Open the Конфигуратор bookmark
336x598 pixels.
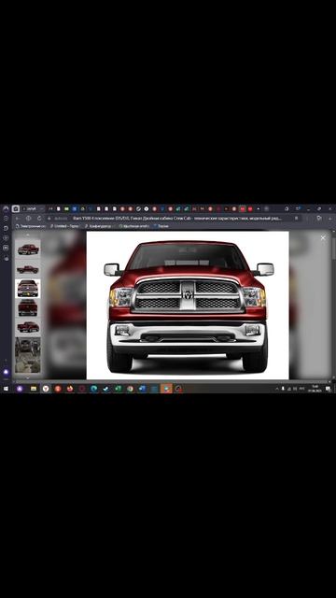[x=99, y=226]
